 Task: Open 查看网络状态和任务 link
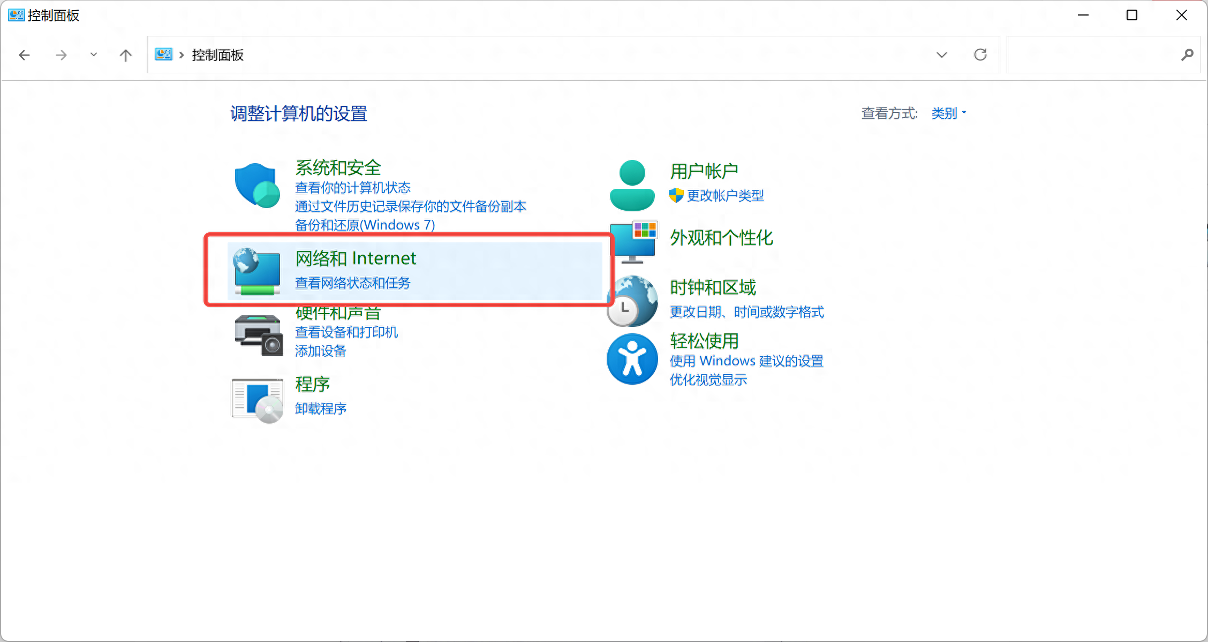352,283
